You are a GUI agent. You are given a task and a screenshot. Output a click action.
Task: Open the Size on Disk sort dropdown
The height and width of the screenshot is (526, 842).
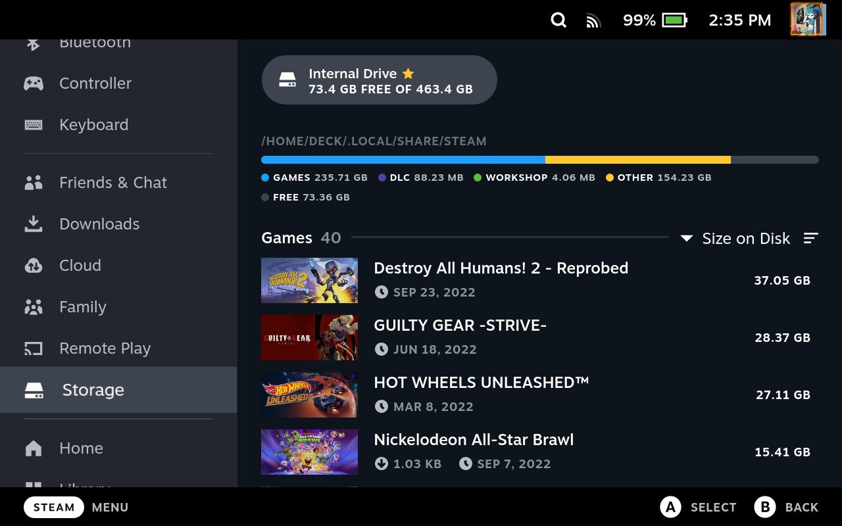[735, 238]
